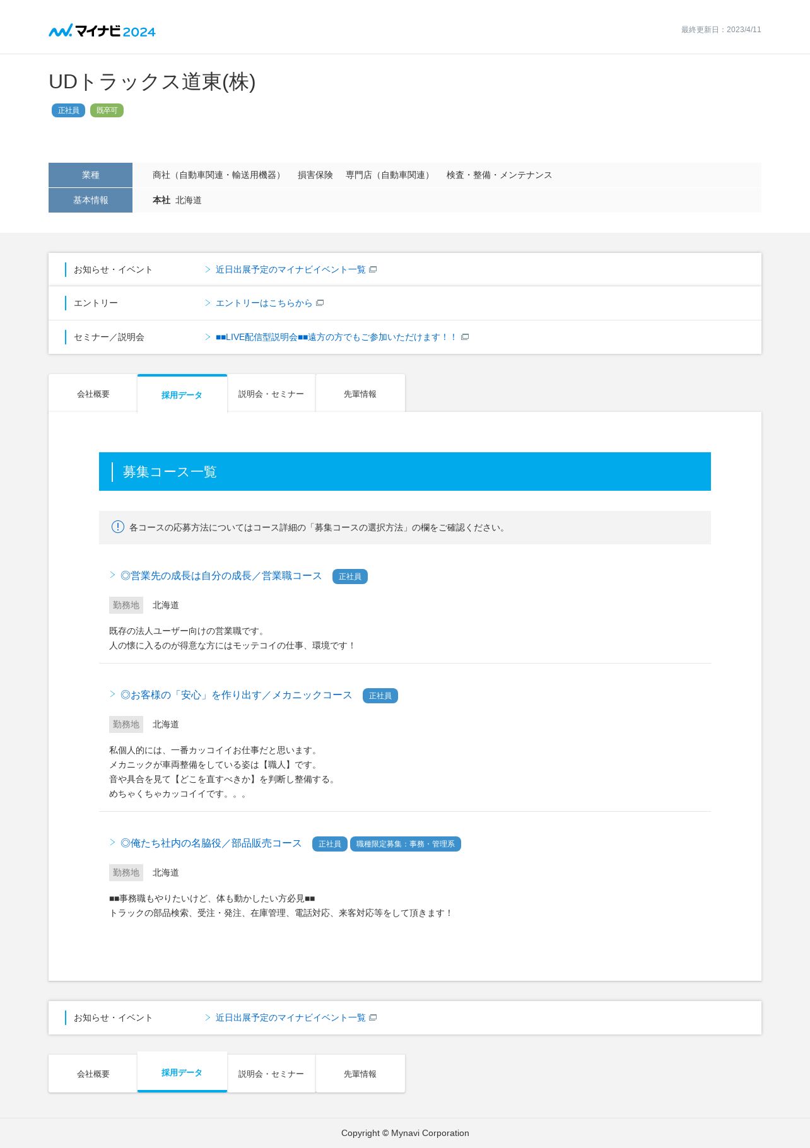Click 勤務地 label under 部品販売コース
Viewport: 810px width, 1148px height.
(126, 872)
